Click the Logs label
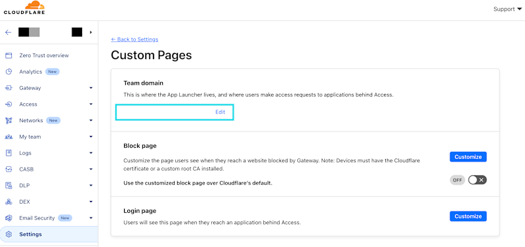525x247 pixels. [x=25, y=153]
